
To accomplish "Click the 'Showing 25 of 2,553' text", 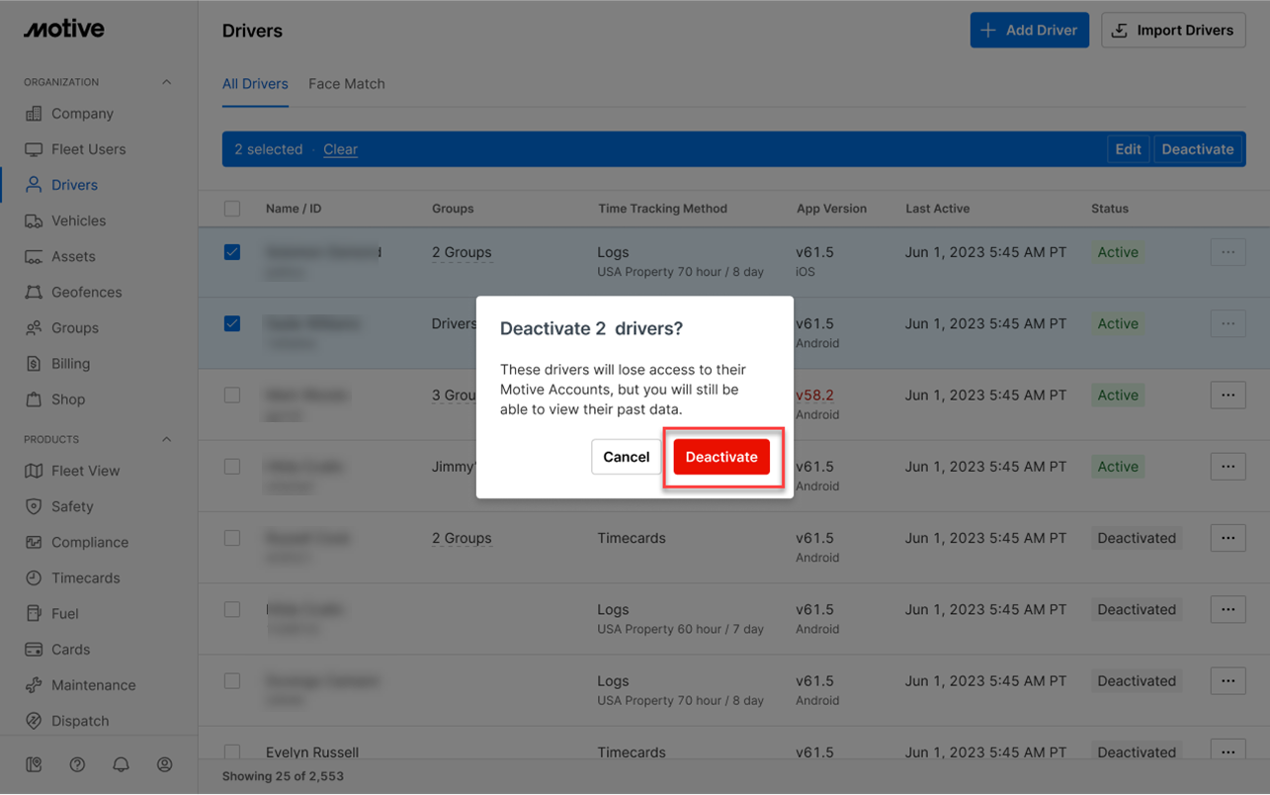I will point(283,776).
